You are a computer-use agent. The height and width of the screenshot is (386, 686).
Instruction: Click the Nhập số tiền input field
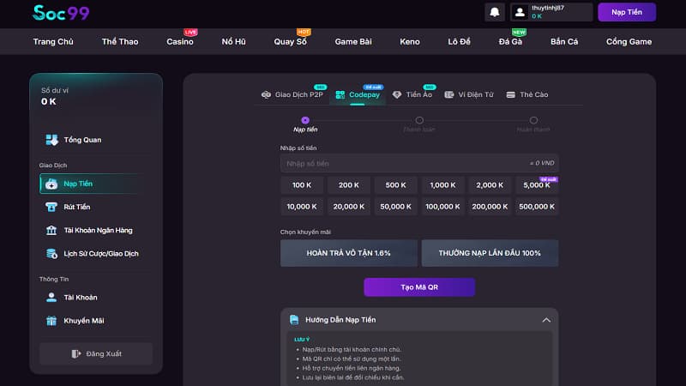403,163
